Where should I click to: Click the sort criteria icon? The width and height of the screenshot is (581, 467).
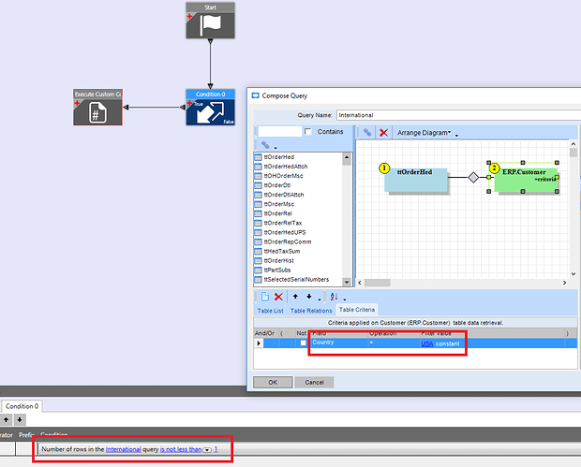(x=334, y=297)
